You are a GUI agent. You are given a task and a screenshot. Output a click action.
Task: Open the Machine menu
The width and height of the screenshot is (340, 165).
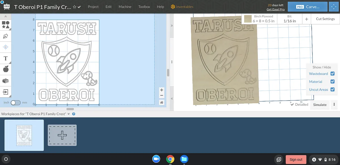pyautogui.click(x=125, y=7)
